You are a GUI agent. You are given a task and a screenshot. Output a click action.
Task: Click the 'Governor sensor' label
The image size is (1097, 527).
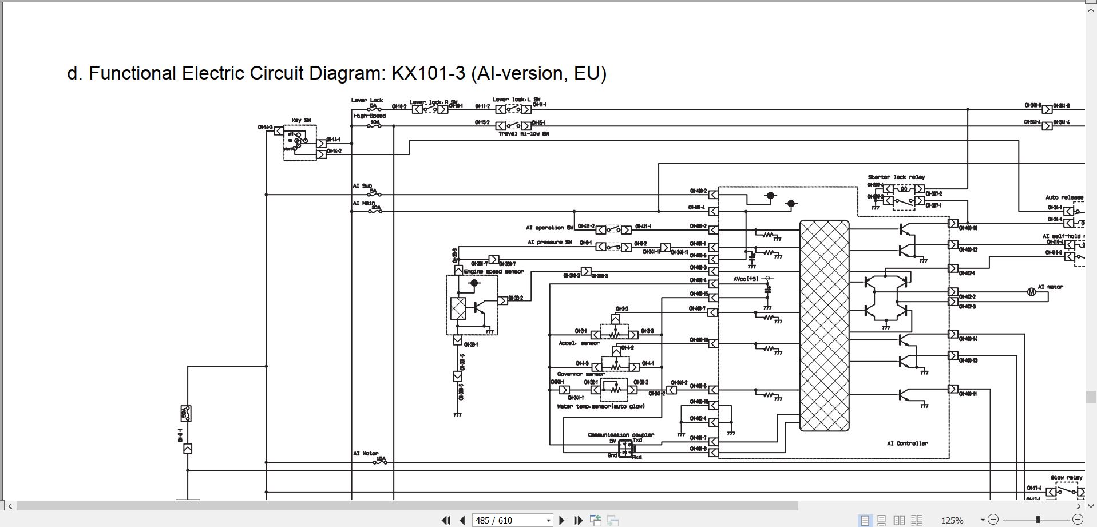(x=581, y=374)
